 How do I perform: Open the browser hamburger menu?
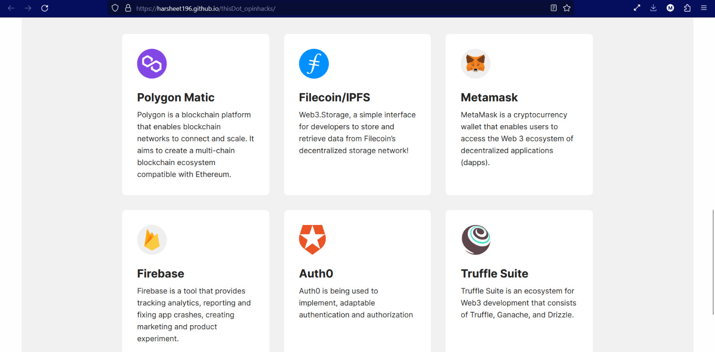click(x=704, y=8)
